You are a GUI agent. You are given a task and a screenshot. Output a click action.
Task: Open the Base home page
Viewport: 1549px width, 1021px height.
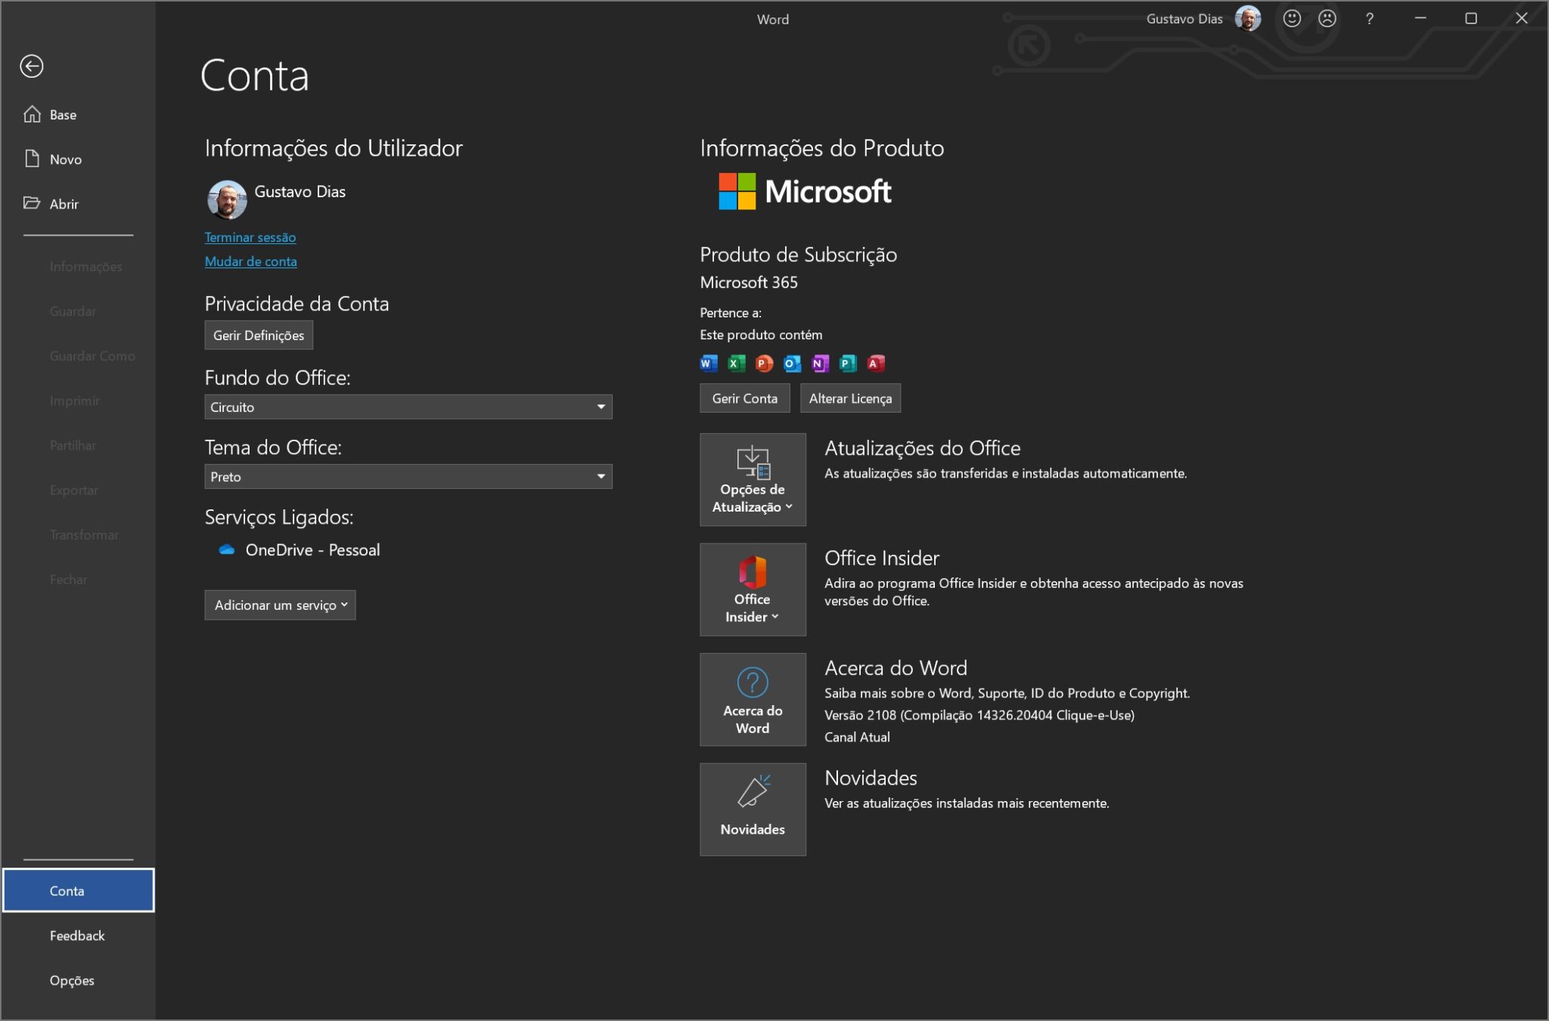(78, 115)
